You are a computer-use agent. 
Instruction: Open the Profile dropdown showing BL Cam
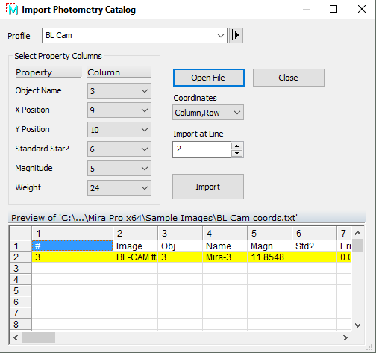tap(134, 35)
